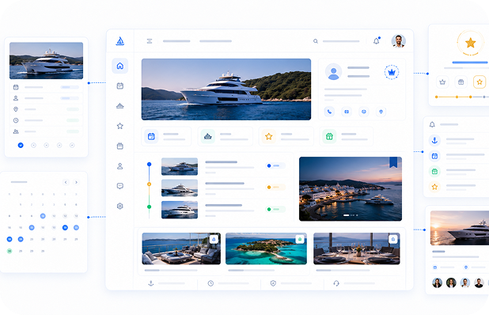
Task: Go to previous month in calendar
Action: coord(66,182)
